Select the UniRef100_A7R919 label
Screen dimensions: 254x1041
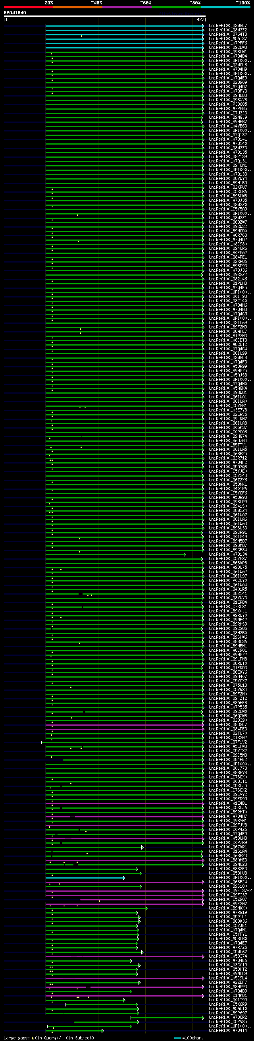pyautogui.click(x=228, y=912)
